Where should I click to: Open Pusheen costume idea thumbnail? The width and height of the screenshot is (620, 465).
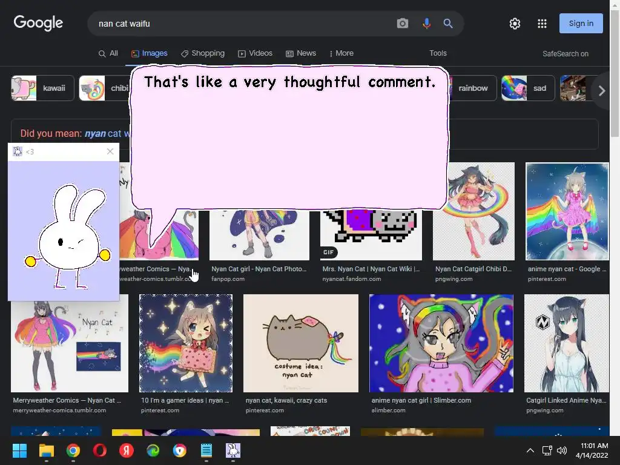pyautogui.click(x=301, y=343)
